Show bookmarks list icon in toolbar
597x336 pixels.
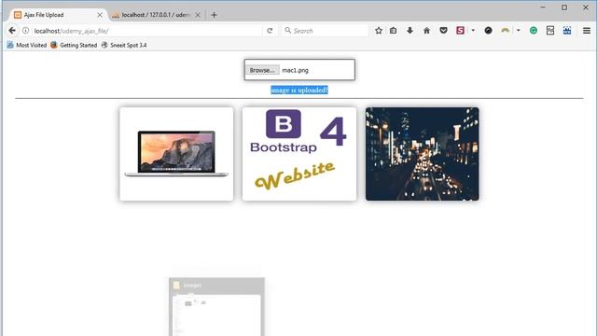pos(394,31)
